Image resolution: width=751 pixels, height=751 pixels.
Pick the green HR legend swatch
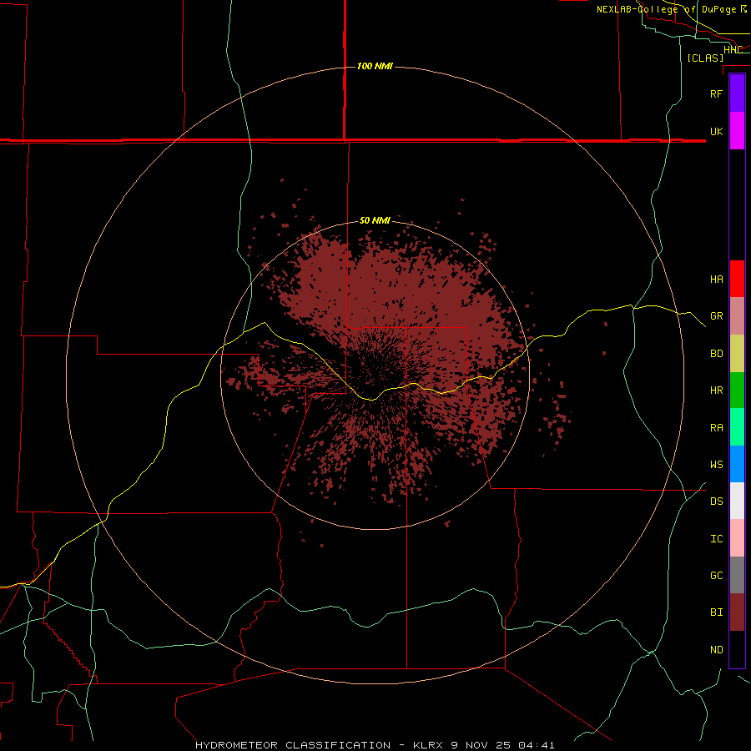(737, 391)
